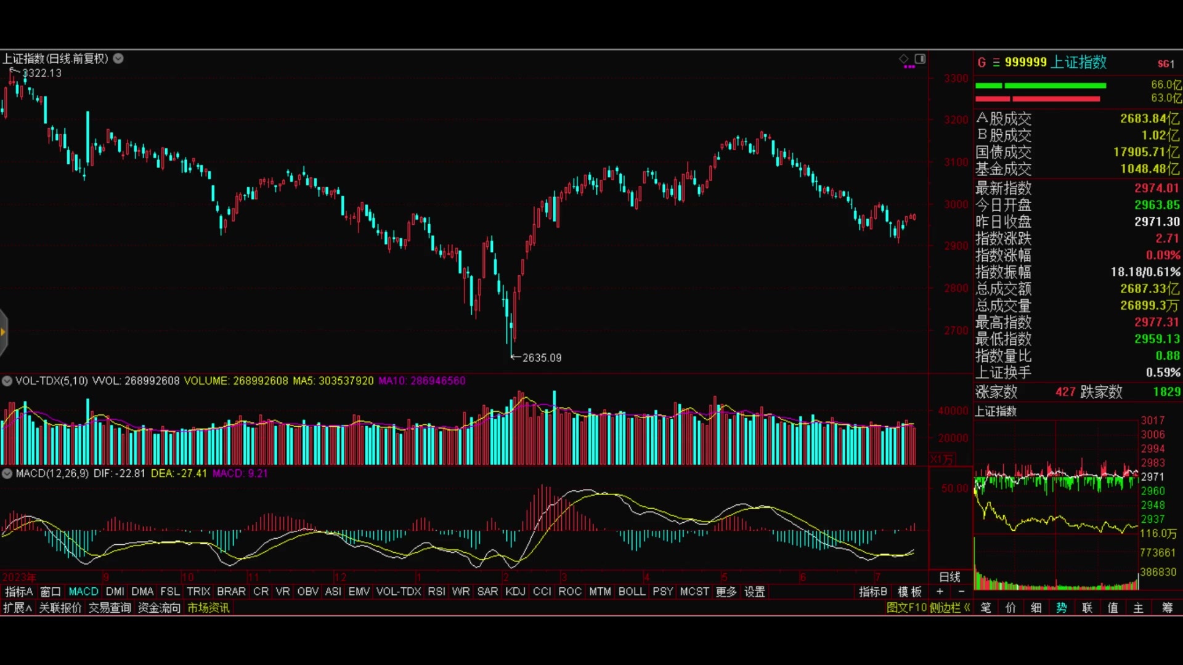Image resolution: width=1183 pixels, height=665 pixels.
Task: Click the plus zoom-in button
Action: (940, 592)
